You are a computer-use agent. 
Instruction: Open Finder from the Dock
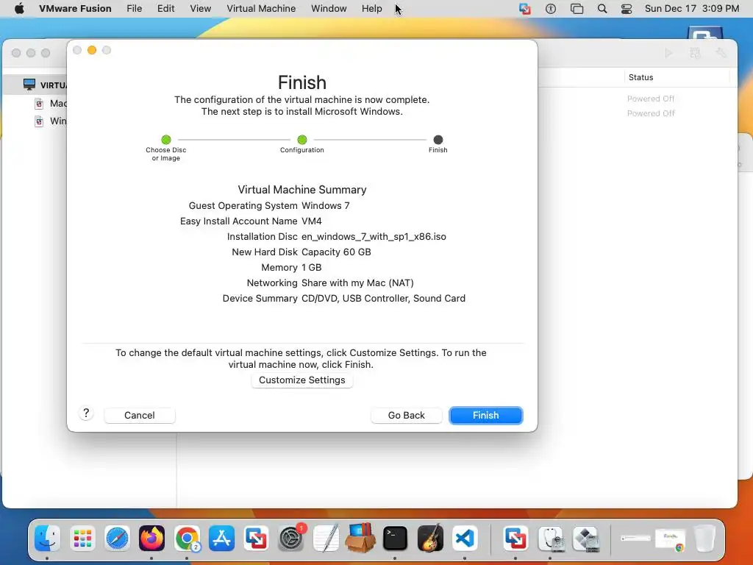[47, 538]
